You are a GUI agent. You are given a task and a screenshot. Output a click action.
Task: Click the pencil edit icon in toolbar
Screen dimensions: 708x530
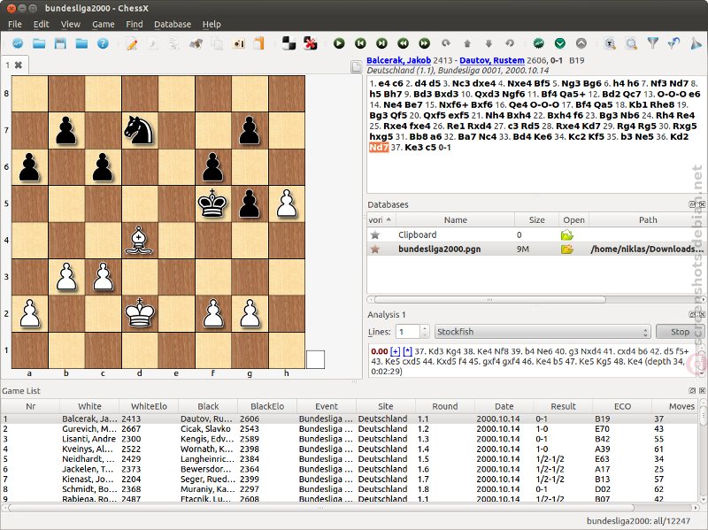(x=131, y=43)
